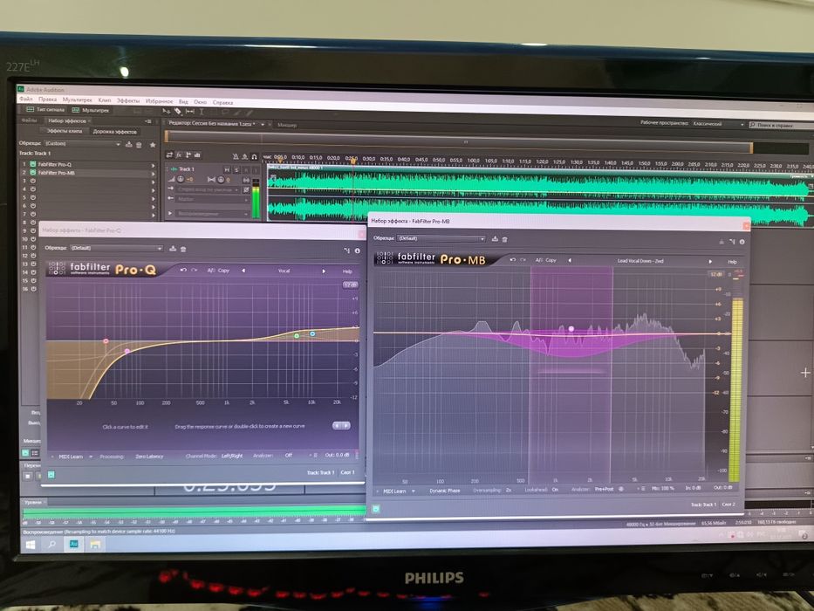
Task: Select the green EQ band node
Action: [297, 336]
